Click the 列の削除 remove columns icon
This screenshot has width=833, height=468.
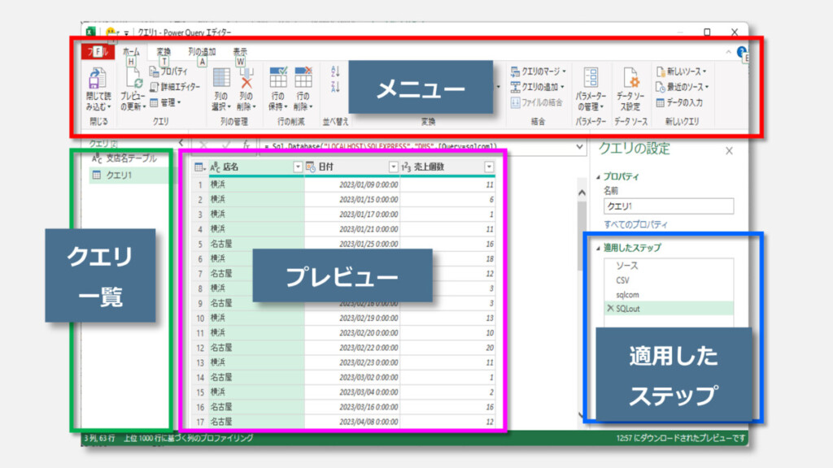(x=246, y=80)
